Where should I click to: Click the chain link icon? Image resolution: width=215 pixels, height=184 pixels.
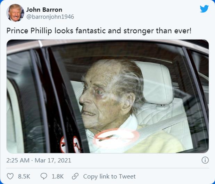(75, 176)
